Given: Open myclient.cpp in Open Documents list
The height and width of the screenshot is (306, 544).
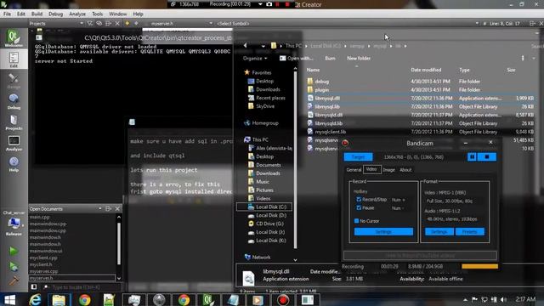Looking at the screenshot, I should 43,258.
